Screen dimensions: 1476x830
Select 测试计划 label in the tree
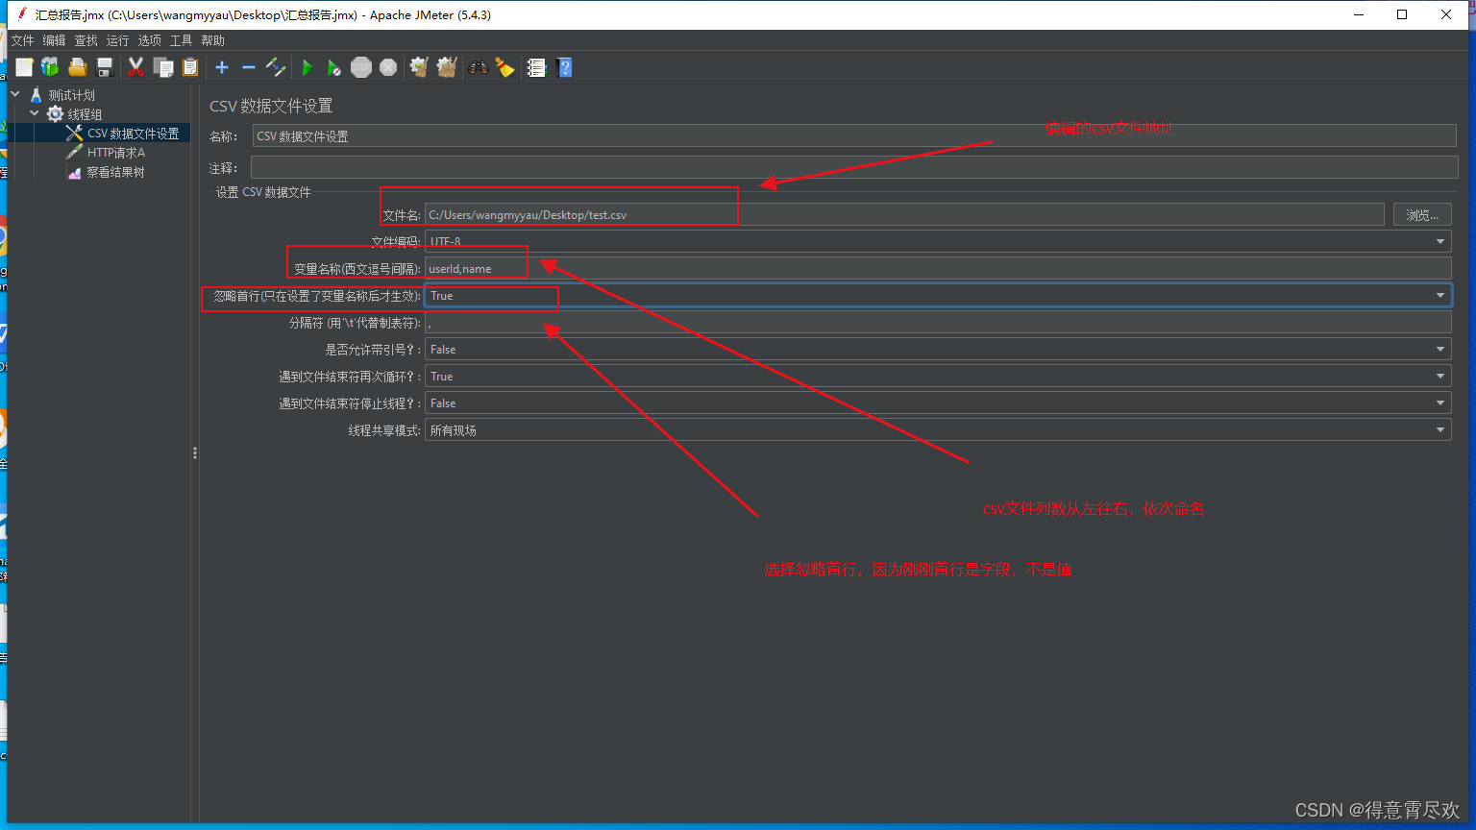[72, 95]
